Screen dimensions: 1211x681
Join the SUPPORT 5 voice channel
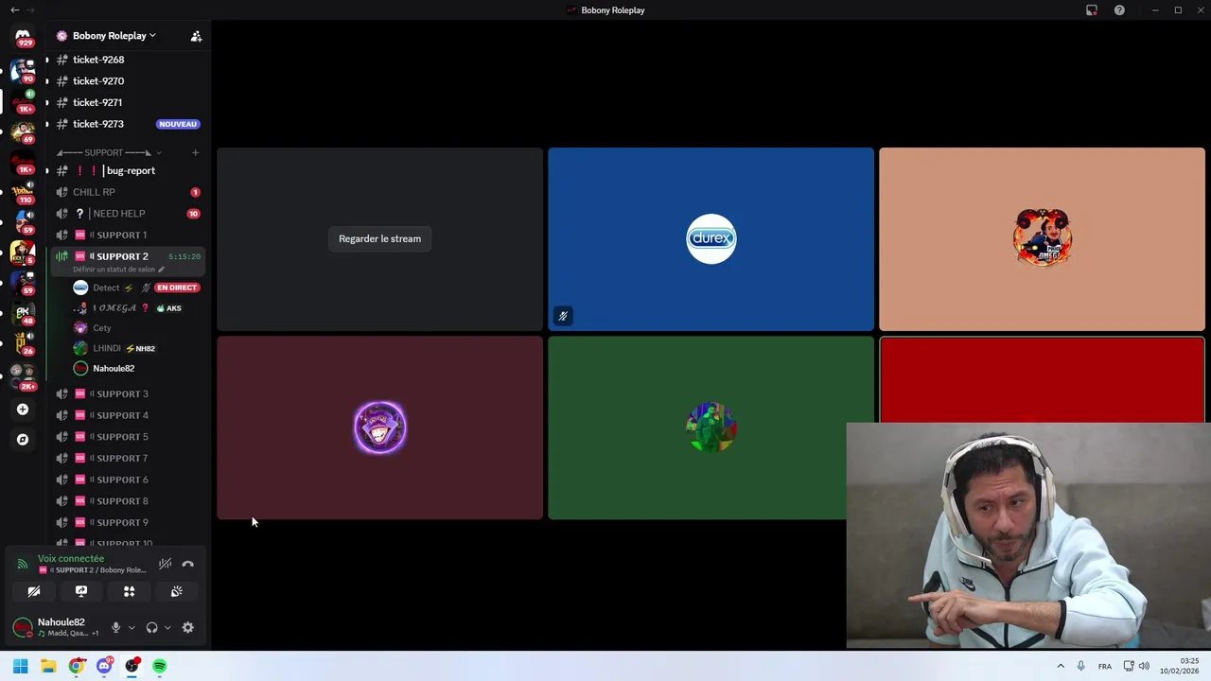[x=127, y=437]
